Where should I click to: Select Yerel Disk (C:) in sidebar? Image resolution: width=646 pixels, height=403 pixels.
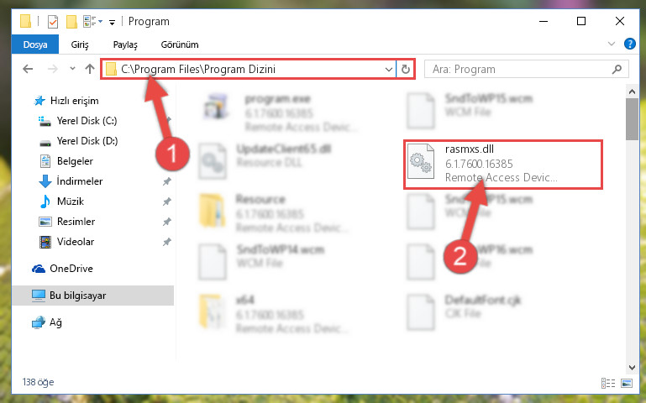pyautogui.click(x=87, y=121)
